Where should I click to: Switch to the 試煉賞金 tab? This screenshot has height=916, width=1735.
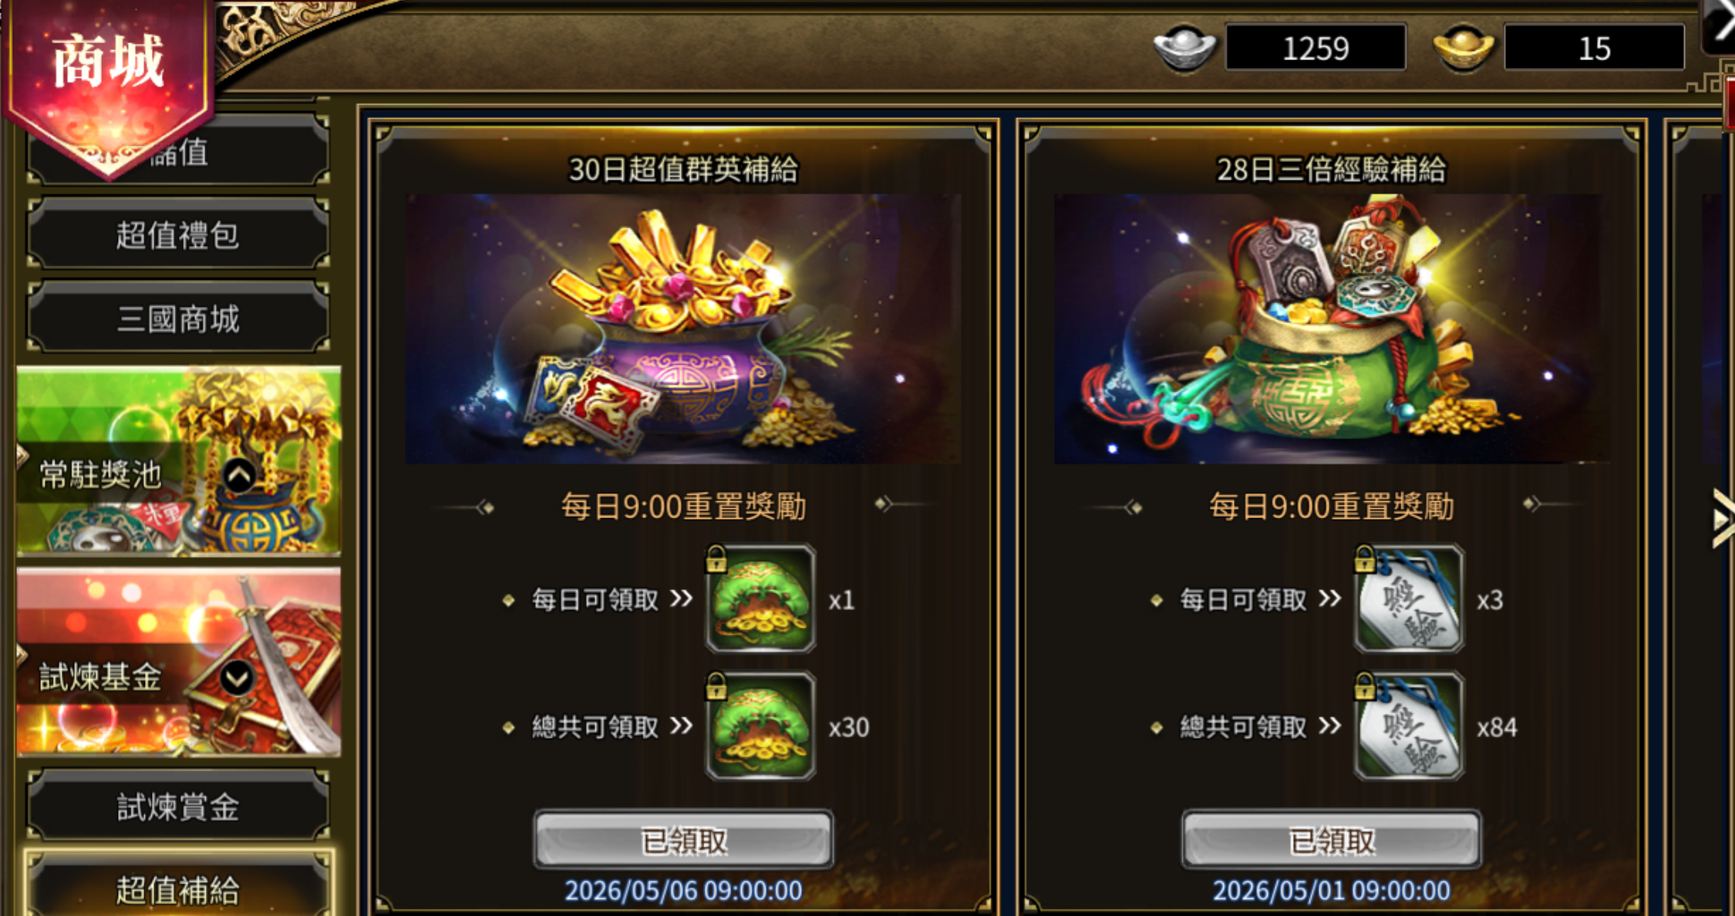[178, 806]
